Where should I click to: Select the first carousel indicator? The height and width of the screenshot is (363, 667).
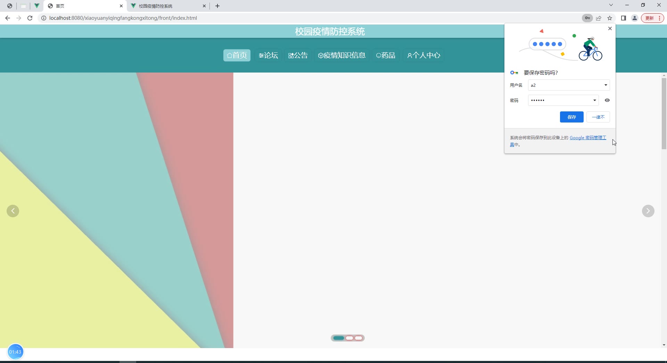coord(339,338)
